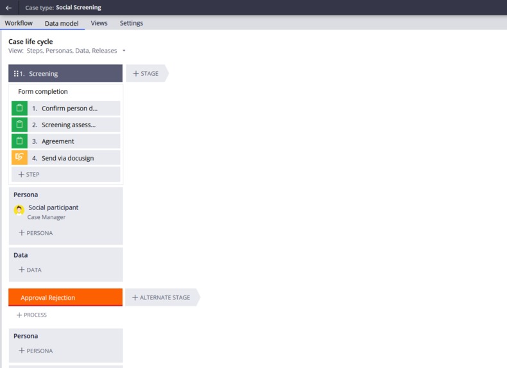The height and width of the screenshot is (368, 507).
Task: Add an alternate stage
Action: tap(161, 297)
